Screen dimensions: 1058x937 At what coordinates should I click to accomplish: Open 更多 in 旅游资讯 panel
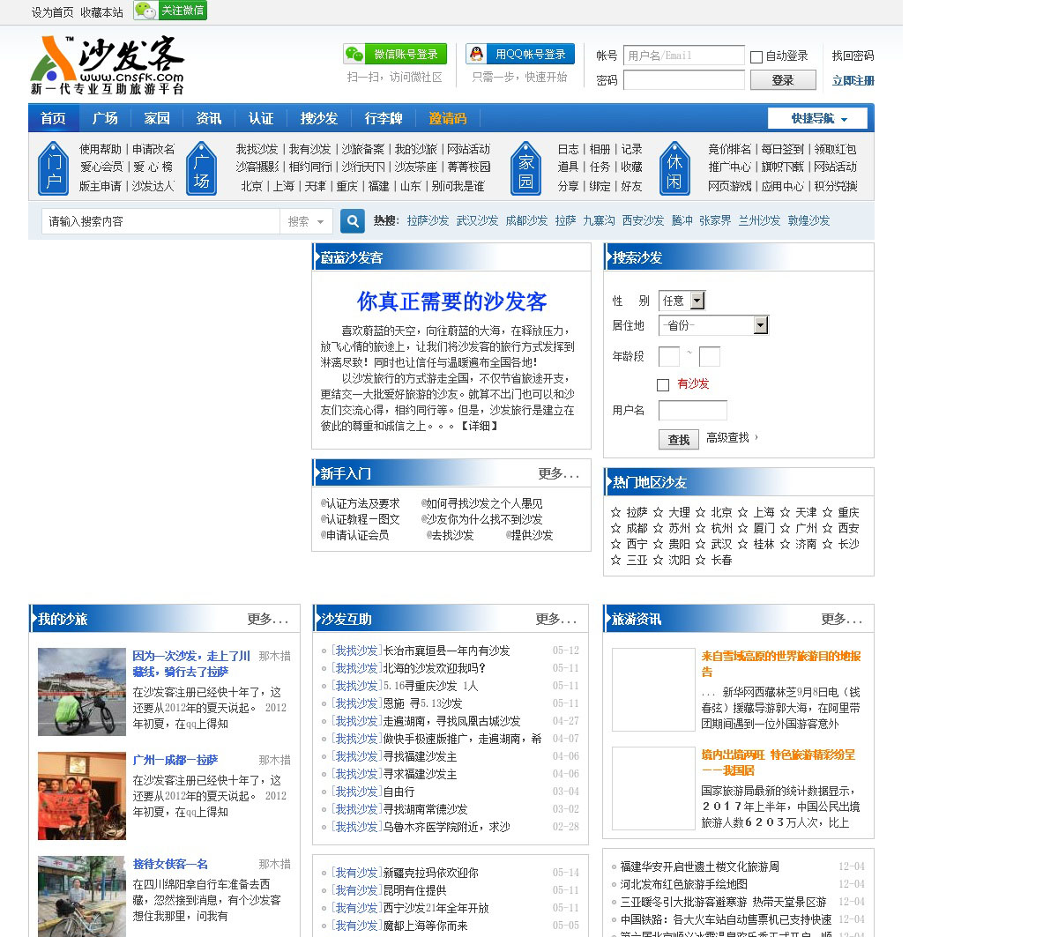tap(841, 619)
